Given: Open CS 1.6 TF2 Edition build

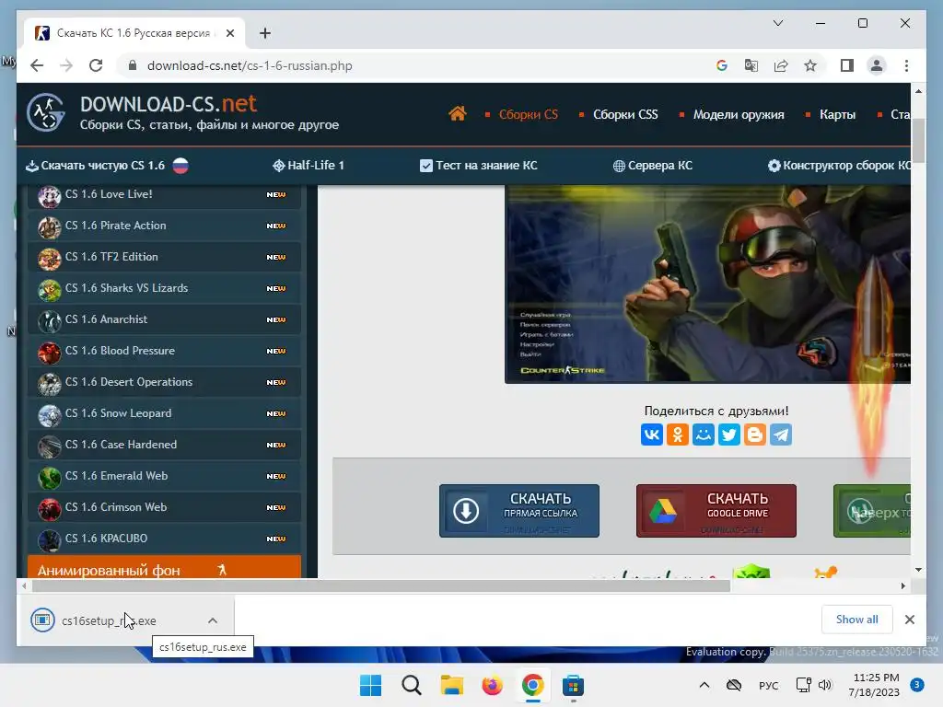Looking at the screenshot, I should (x=164, y=257).
